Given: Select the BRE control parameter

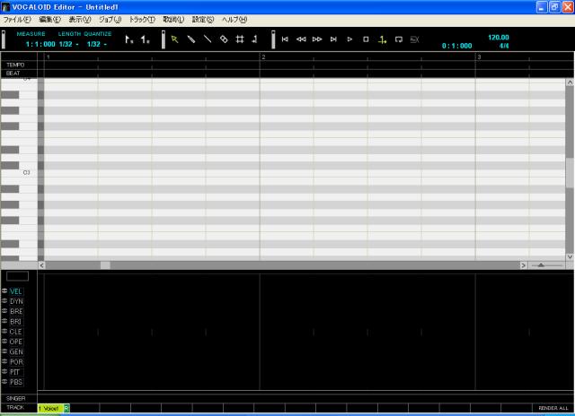Looking at the screenshot, I should pyautogui.click(x=16, y=311).
